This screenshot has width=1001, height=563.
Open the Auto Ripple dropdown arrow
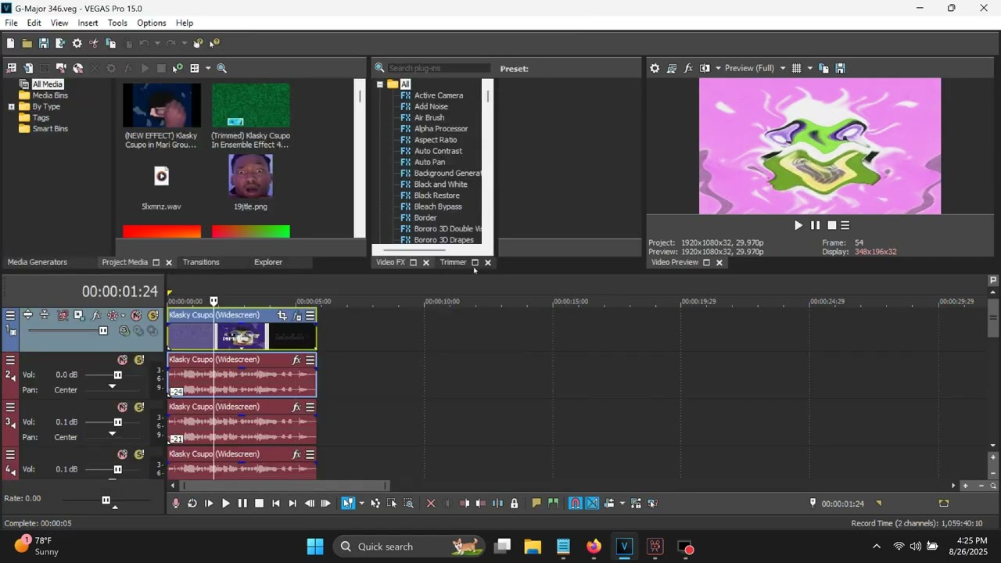[622, 504]
